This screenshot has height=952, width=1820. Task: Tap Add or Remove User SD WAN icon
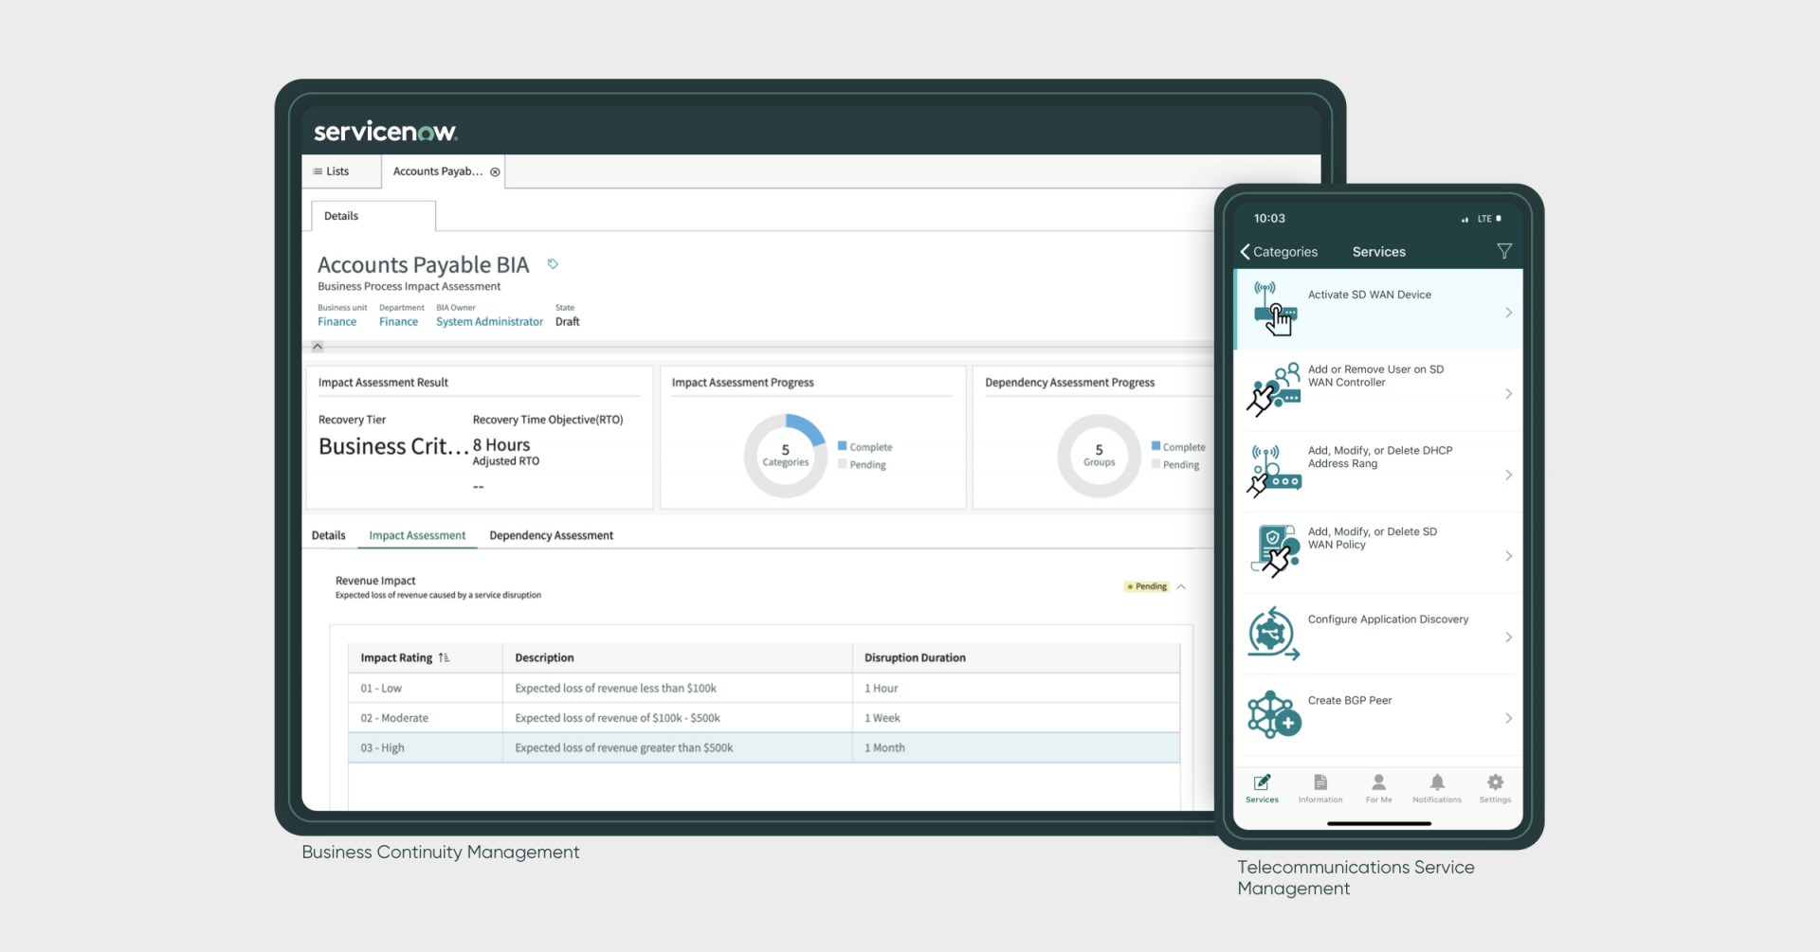[1273, 389]
